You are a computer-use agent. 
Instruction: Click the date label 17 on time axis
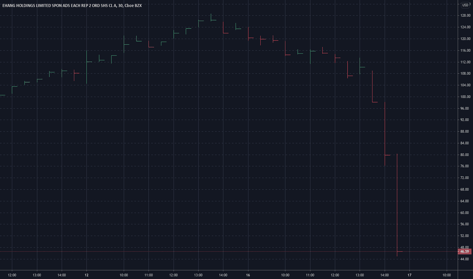coord(410,275)
